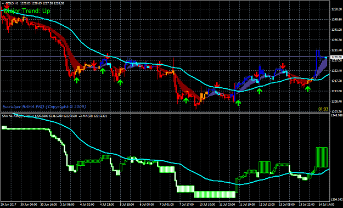Click the 1236.30 price scale label
The width and height of the screenshot is (343, 208).
click(x=336, y=40)
